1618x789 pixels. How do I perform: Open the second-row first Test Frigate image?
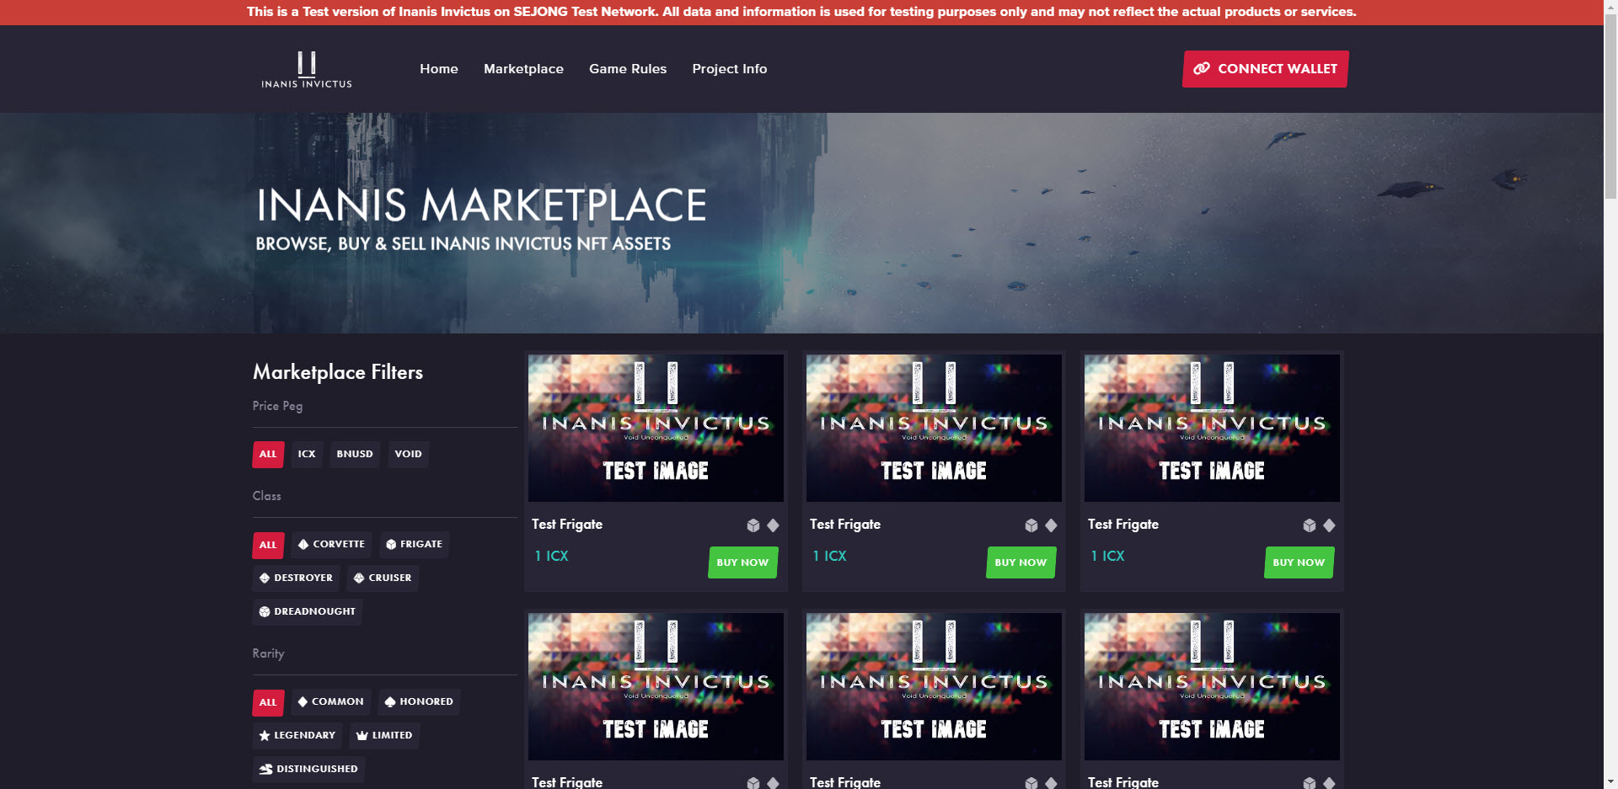point(656,686)
